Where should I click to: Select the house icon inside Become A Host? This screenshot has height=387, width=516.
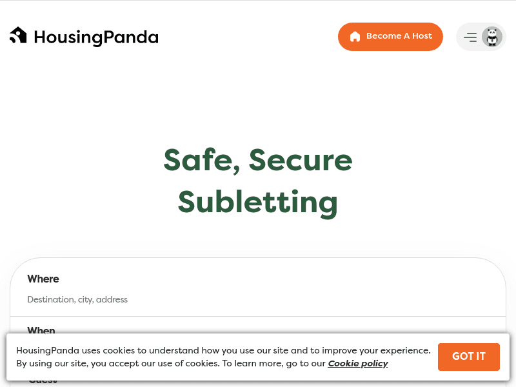[x=355, y=37]
